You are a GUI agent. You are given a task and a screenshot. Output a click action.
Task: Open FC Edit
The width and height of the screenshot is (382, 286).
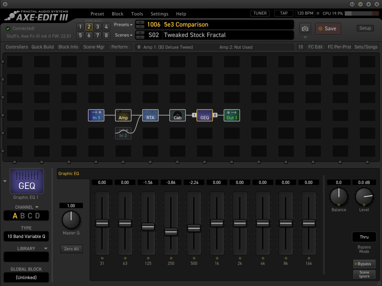[315, 47]
